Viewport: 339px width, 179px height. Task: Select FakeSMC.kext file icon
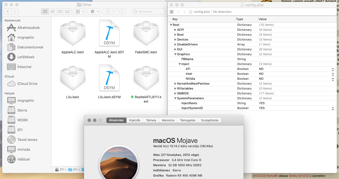pos(146,33)
